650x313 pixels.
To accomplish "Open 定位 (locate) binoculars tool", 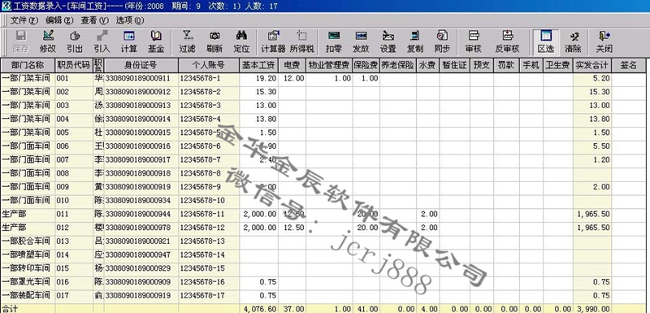I will (x=241, y=42).
